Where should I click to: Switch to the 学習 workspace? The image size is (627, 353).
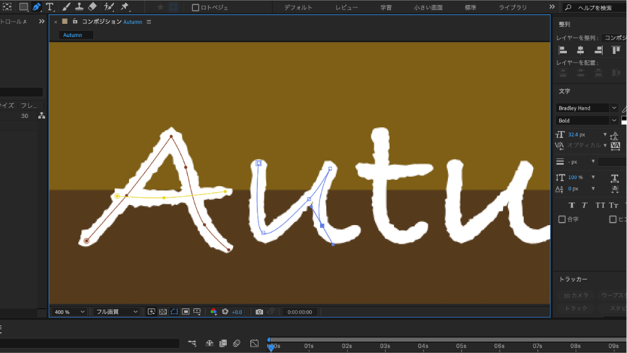click(x=386, y=8)
